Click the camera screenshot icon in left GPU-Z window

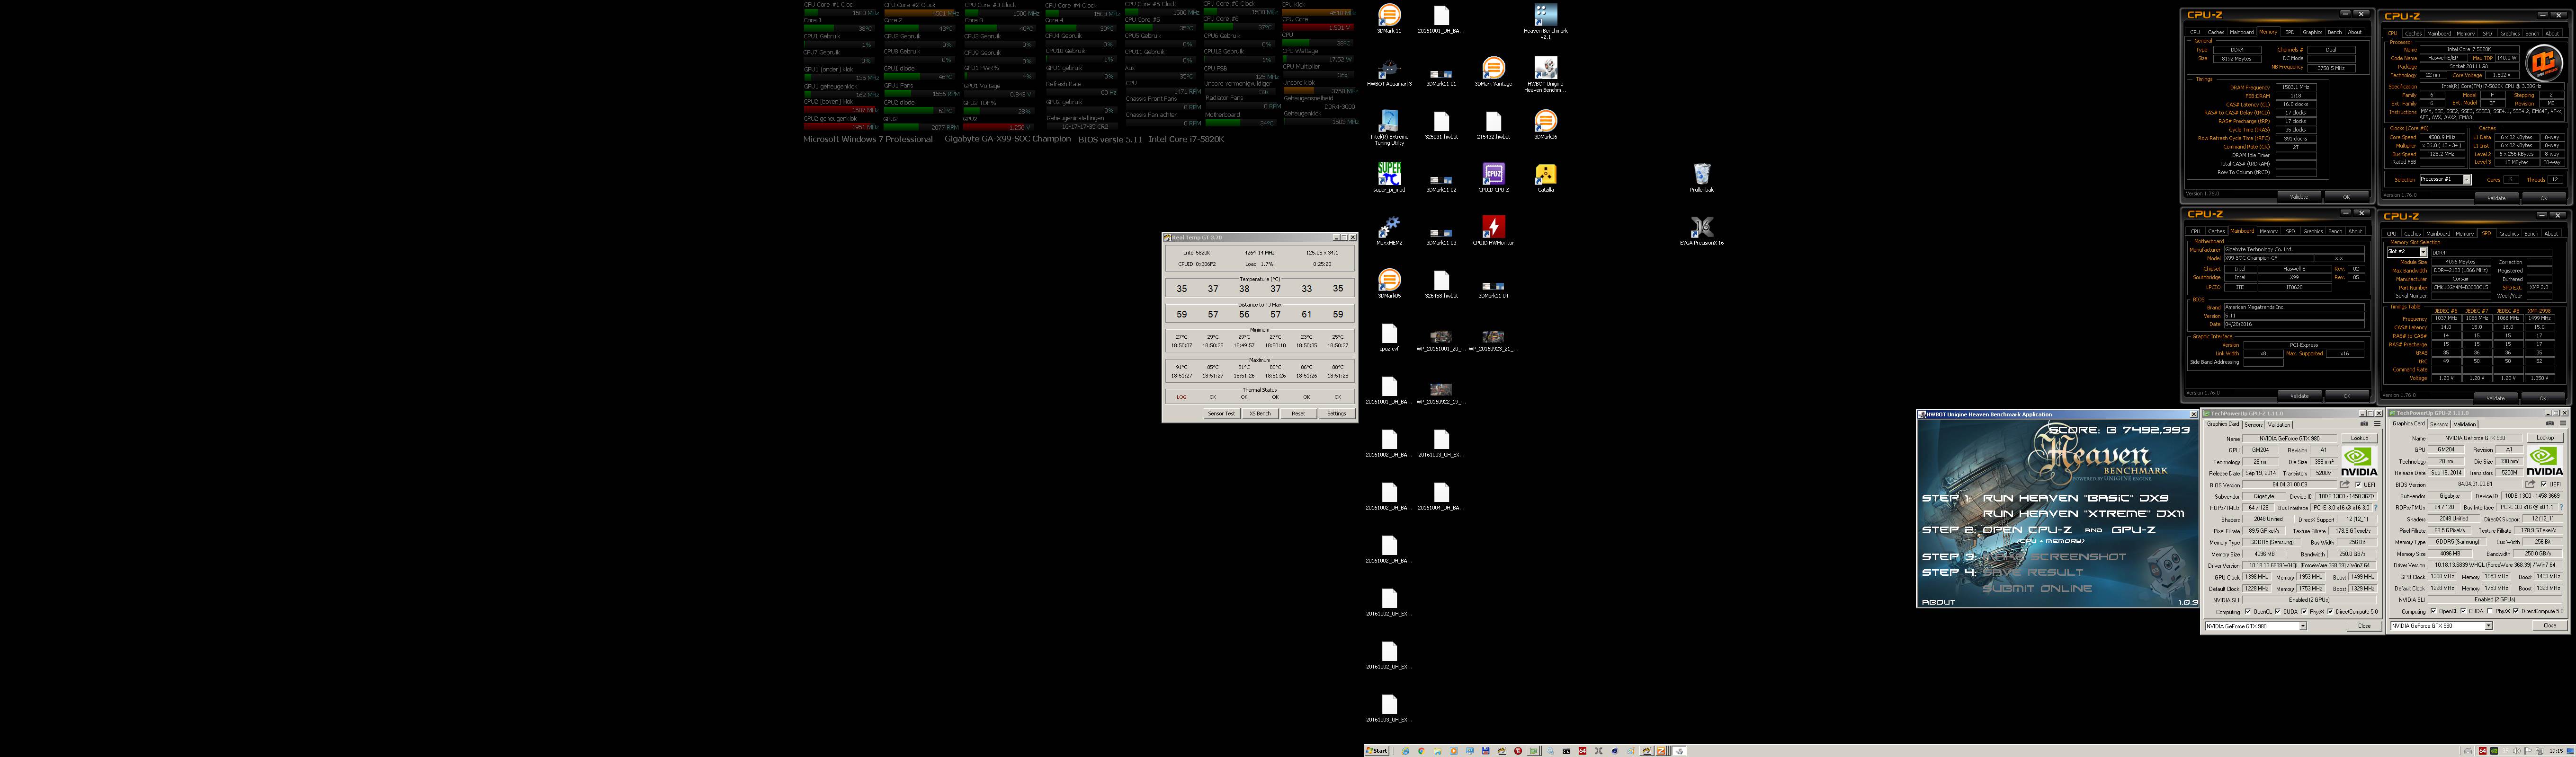pos(2364,423)
